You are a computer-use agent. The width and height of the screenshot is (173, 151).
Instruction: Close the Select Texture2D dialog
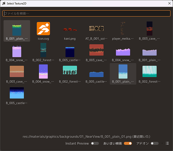[169, 3]
